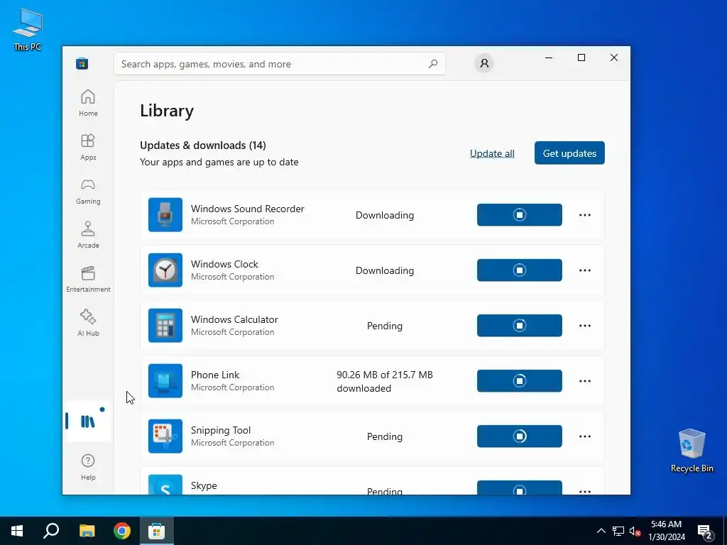Open taskbar Search
The height and width of the screenshot is (545, 727).
[51, 531]
